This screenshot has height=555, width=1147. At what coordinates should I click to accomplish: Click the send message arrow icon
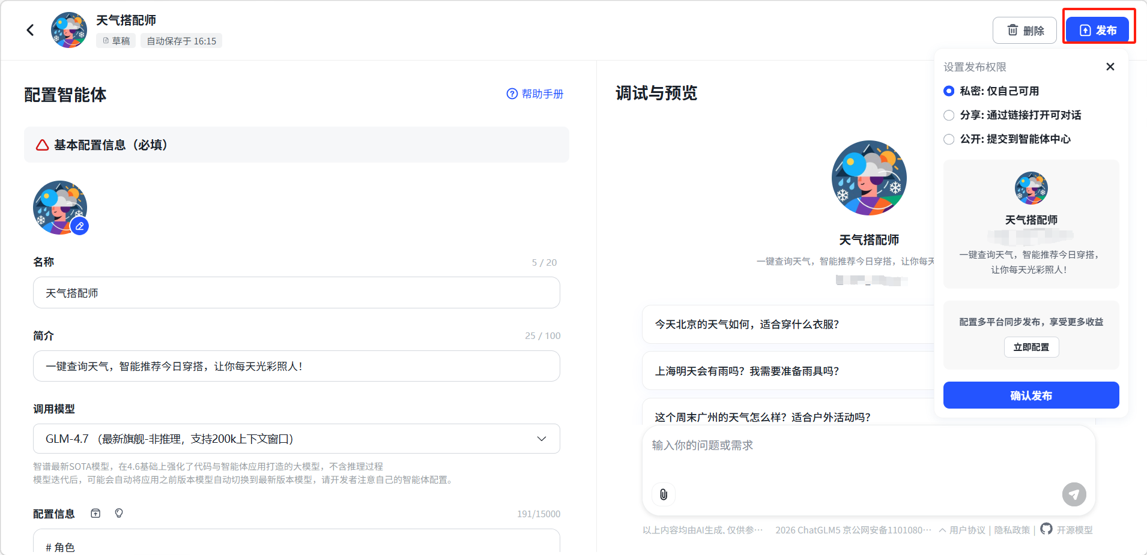tap(1074, 494)
